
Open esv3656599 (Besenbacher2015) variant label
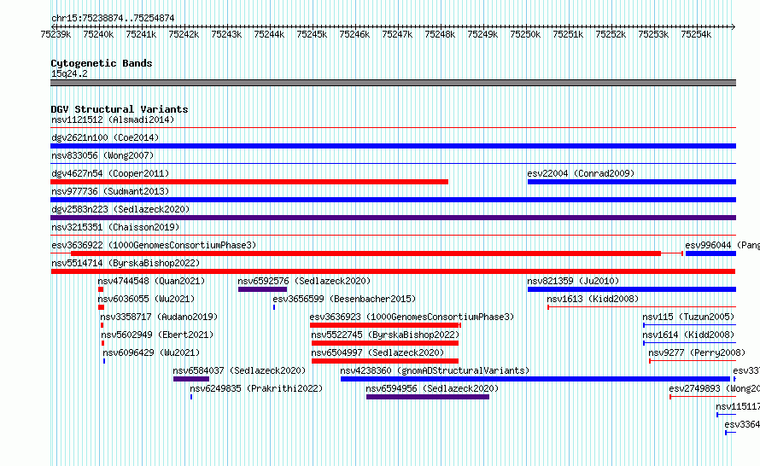(x=344, y=299)
